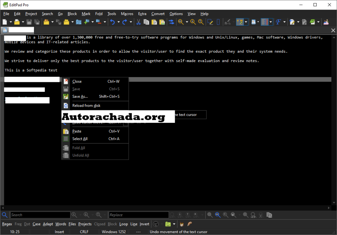The image size is (337, 235).
Task: Click the Find First icon after Search box
Action: 74,215
